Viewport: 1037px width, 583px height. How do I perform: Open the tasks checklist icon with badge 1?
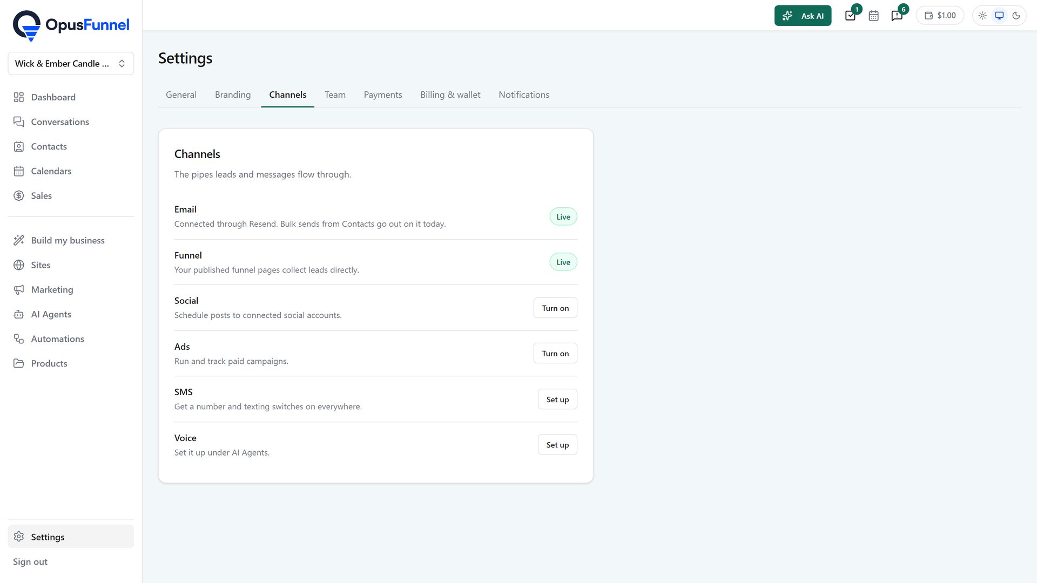click(851, 16)
